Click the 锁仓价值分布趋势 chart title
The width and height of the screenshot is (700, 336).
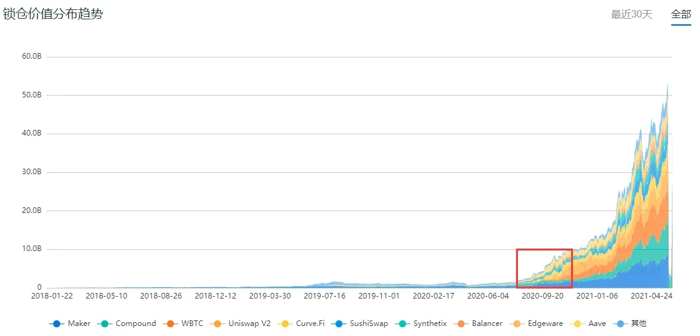coord(53,14)
